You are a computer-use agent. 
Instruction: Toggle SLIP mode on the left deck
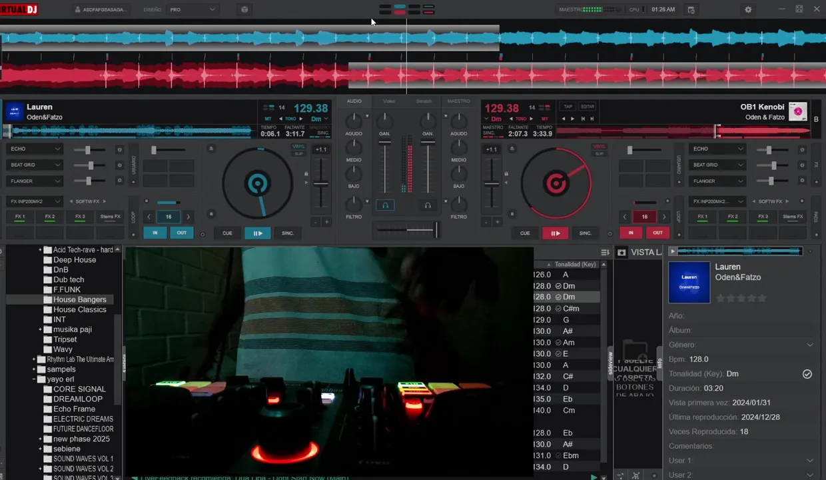(299, 153)
